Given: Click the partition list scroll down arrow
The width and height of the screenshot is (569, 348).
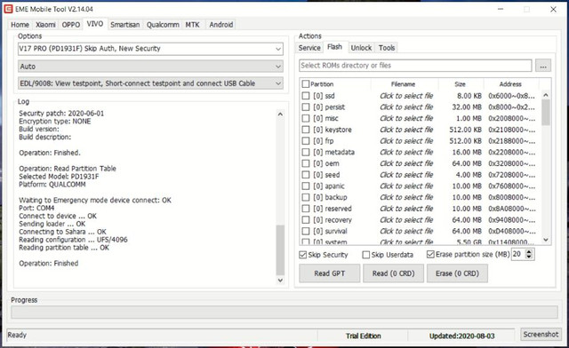Looking at the screenshot, I should 546,240.
